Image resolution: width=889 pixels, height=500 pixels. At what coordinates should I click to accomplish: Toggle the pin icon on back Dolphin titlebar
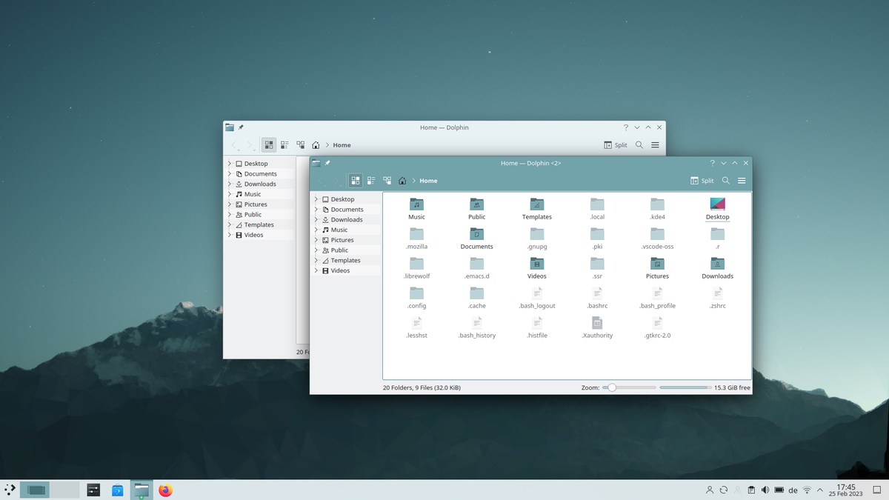tap(241, 127)
